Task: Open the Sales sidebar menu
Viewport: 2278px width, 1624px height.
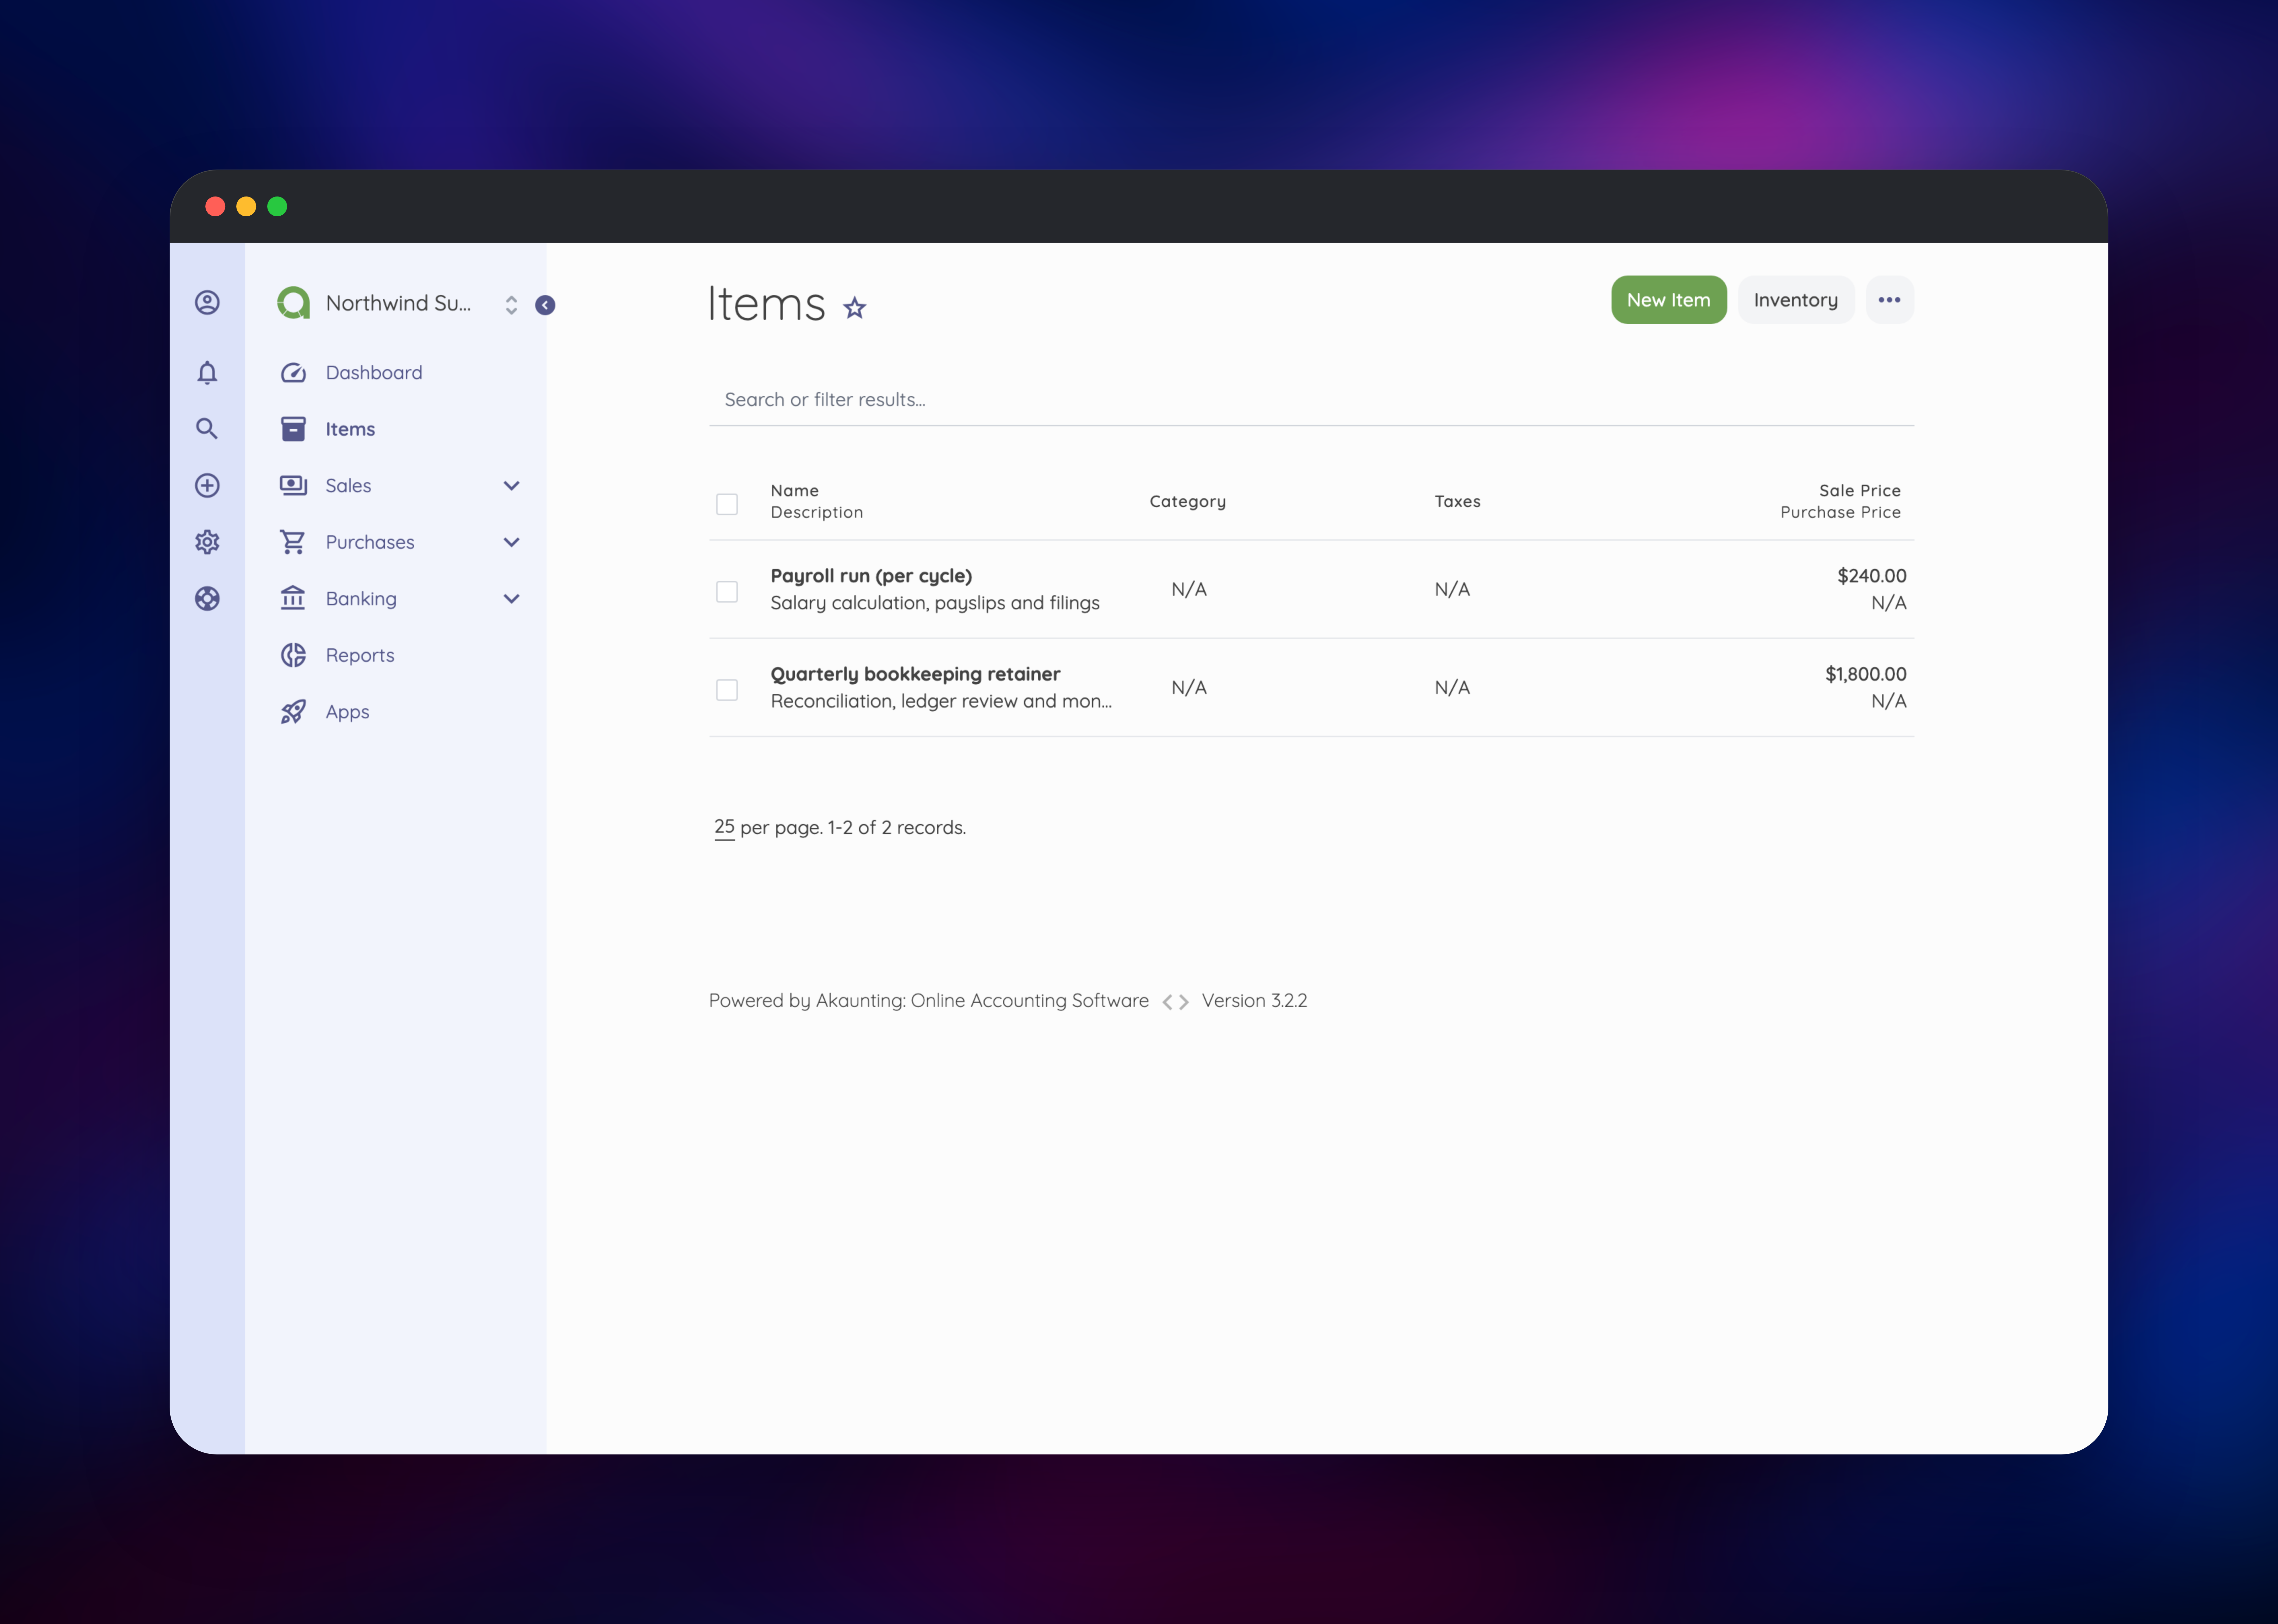Action: click(348, 486)
